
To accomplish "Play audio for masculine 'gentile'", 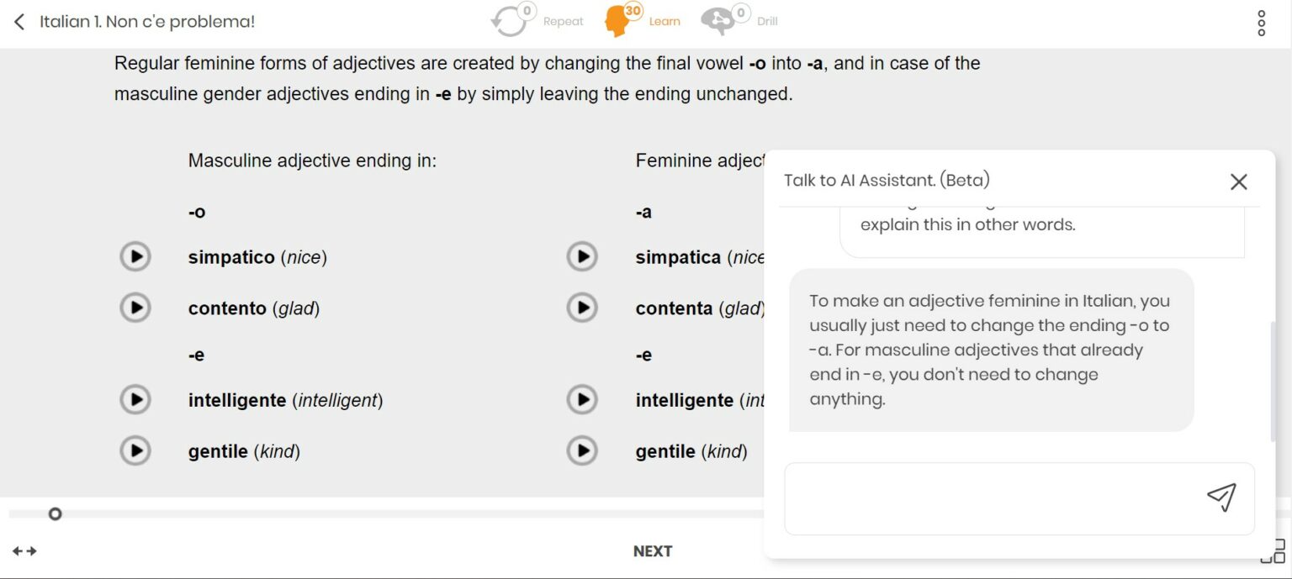I will 135,451.
